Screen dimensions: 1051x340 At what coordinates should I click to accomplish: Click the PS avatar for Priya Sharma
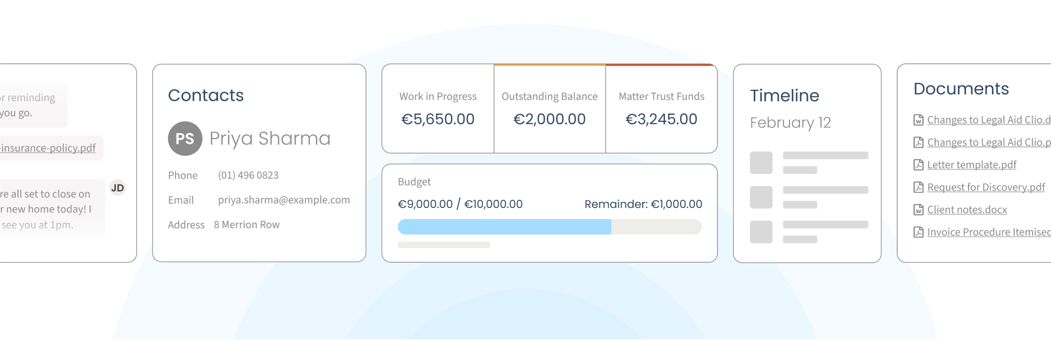[x=185, y=139]
